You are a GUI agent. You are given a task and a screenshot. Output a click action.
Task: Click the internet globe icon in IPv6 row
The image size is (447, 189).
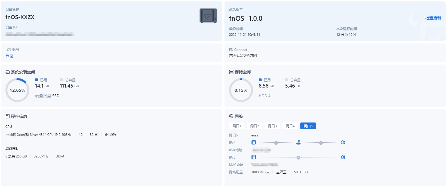(x=343, y=157)
